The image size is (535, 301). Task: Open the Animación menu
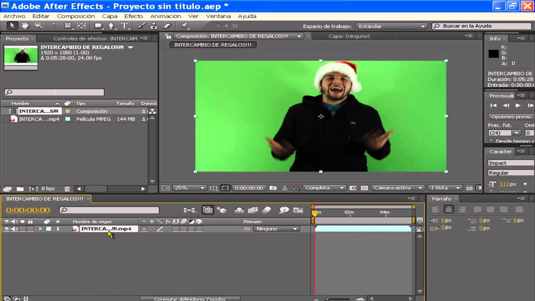[166, 16]
